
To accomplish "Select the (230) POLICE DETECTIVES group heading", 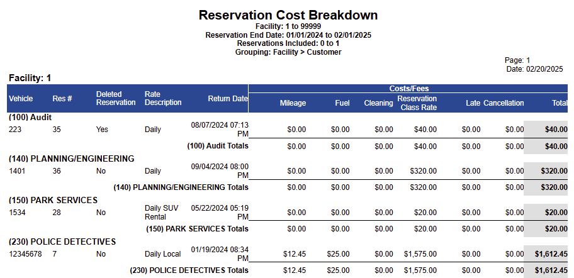I will (x=62, y=242).
